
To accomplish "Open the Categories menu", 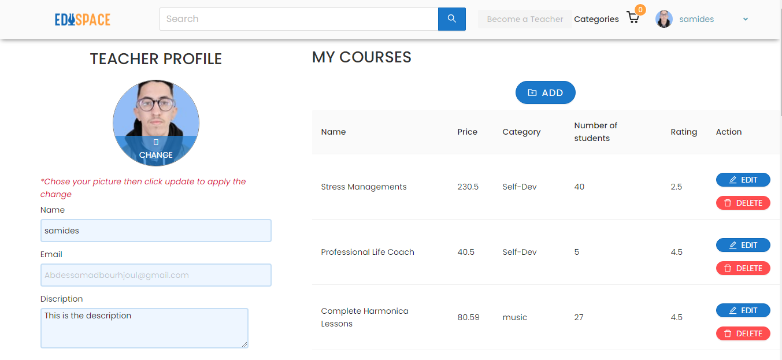I will (x=596, y=19).
